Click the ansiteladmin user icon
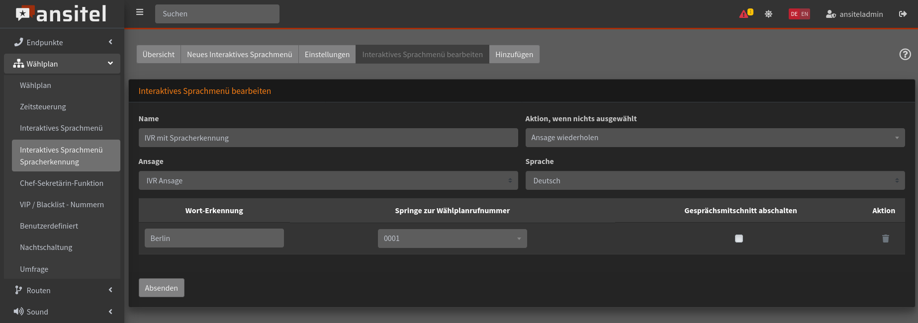This screenshot has height=323, width=918. point(830,14)
